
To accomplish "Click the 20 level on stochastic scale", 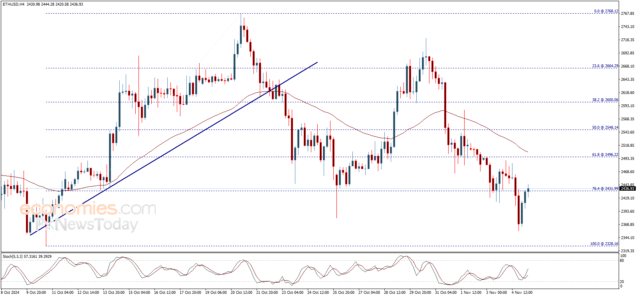I will click(622, 282).
